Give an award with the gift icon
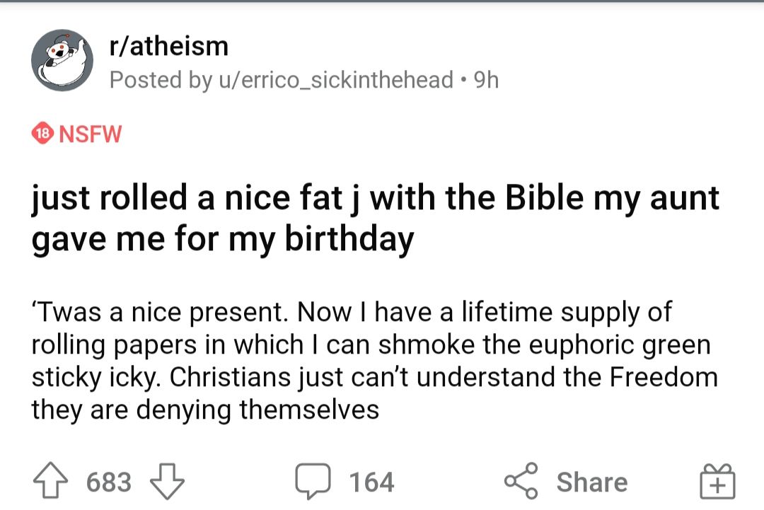Viewport: 764px width, 510px height. click(x=719, y=482)
